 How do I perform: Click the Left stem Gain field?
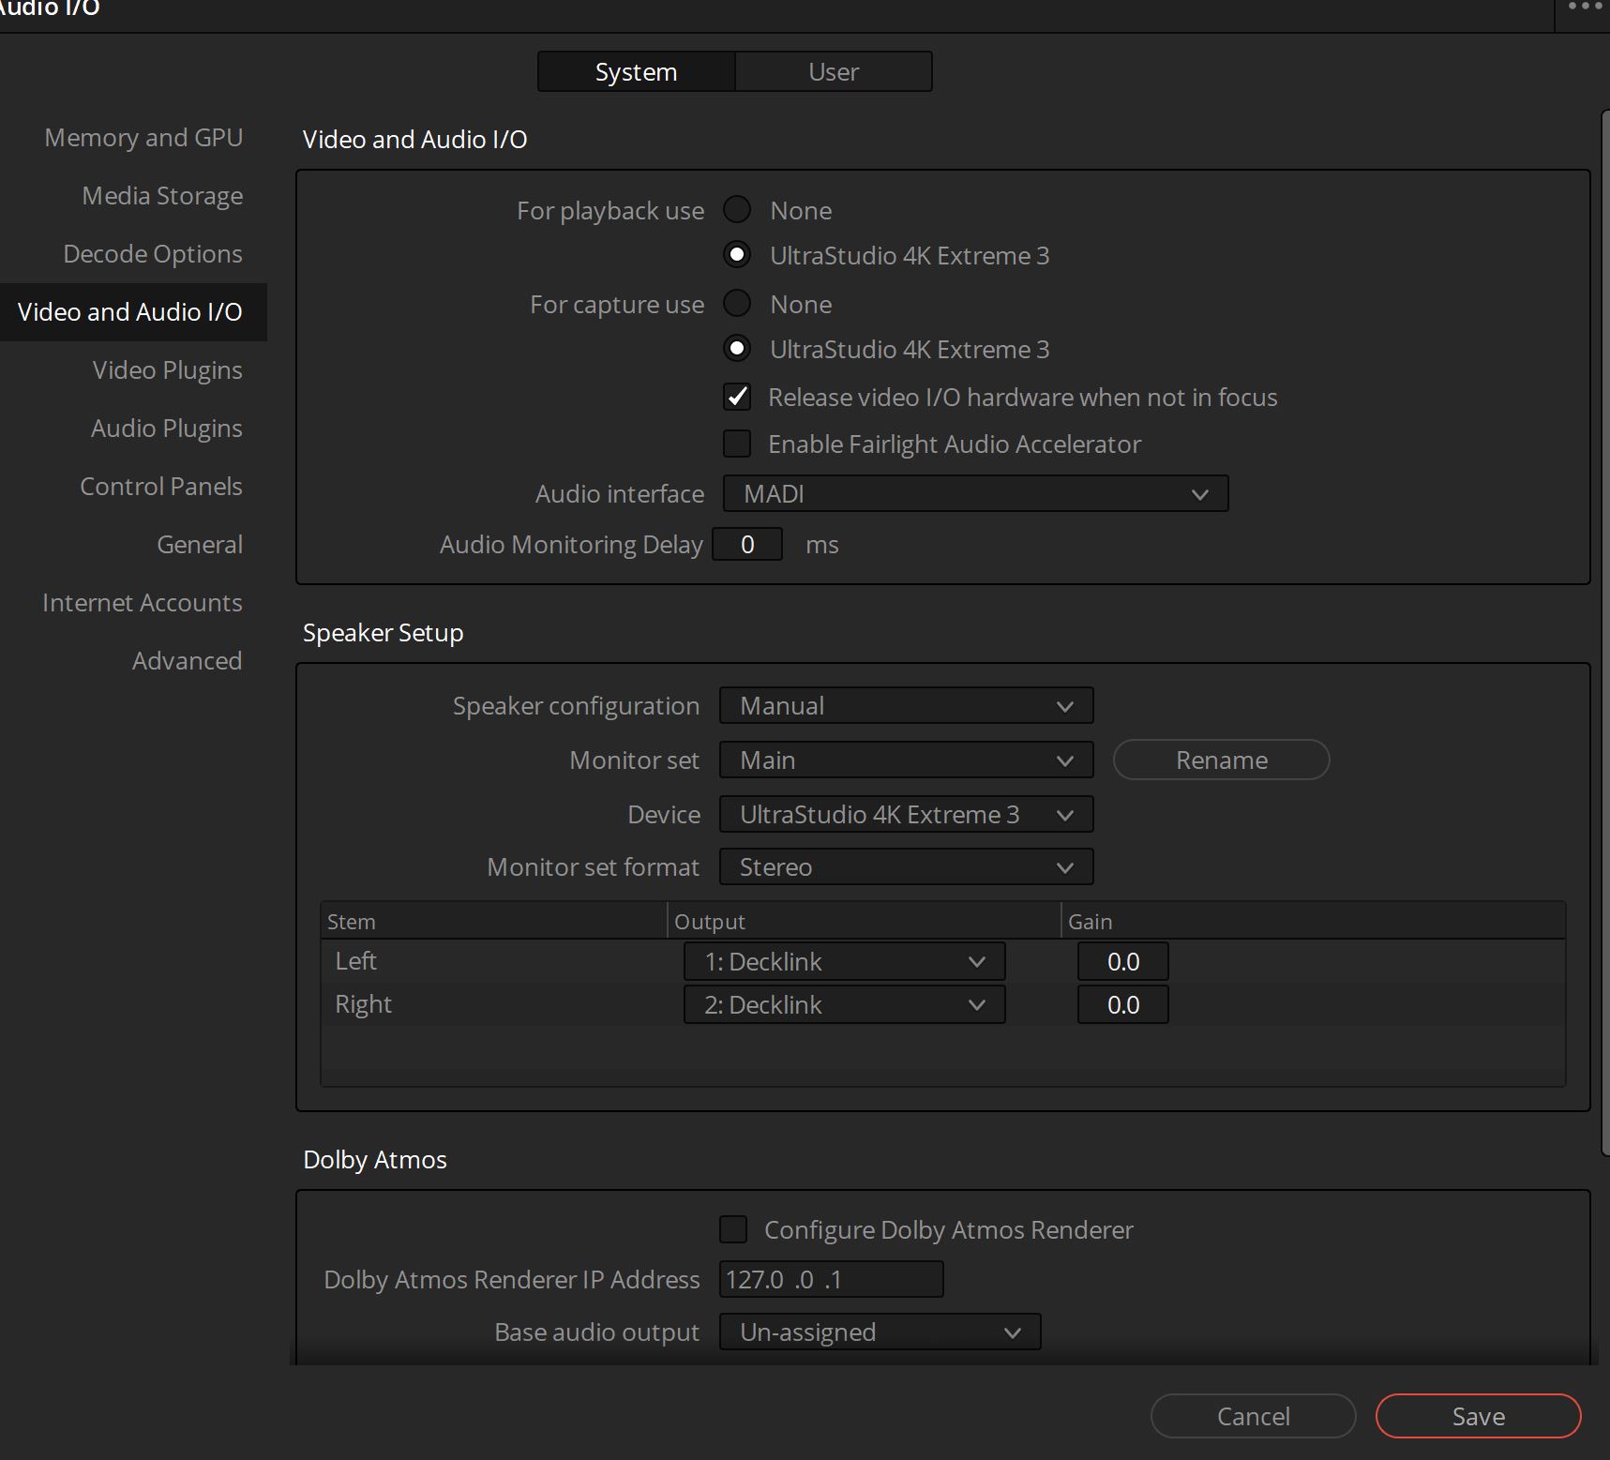1122,961
